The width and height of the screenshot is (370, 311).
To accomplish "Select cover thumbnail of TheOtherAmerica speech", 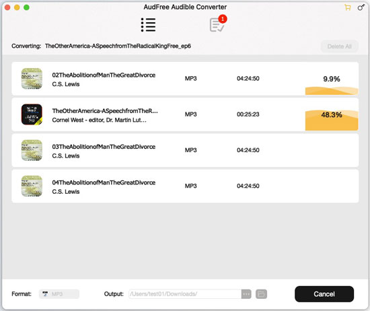I will (x=32, y=114).
